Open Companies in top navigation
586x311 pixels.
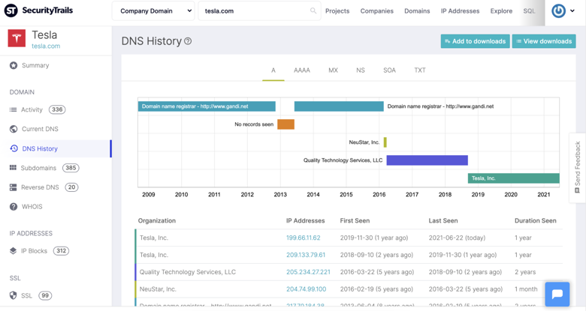click(x=376, y=11)
